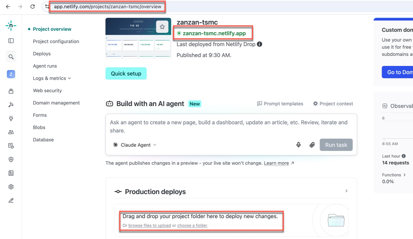Click the audit log icon in sidebar
413x239 pixels.
pos(11,146)
